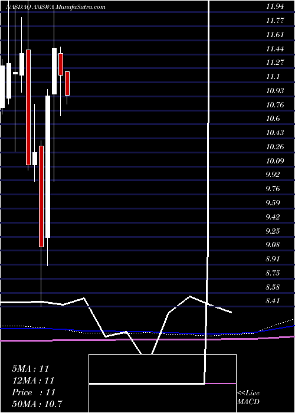Click the NASDAQ AMSWA MunafaSutra.com chart title
295x413 pixels.
pos(55,7)
